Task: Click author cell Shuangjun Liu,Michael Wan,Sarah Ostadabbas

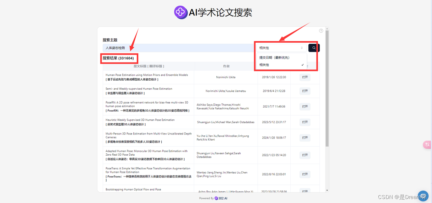Action: tap(226, 122)
